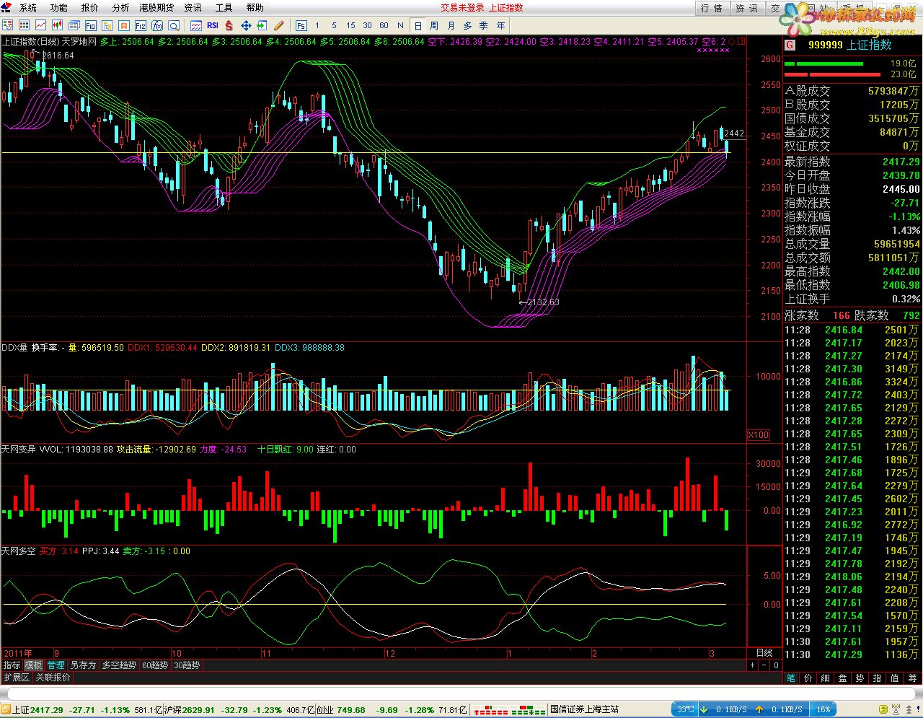Image resolution: width=923 pixels, height=718 pixels.
Task: Click the red dollar sign icon
Action: tap(229, 25)
